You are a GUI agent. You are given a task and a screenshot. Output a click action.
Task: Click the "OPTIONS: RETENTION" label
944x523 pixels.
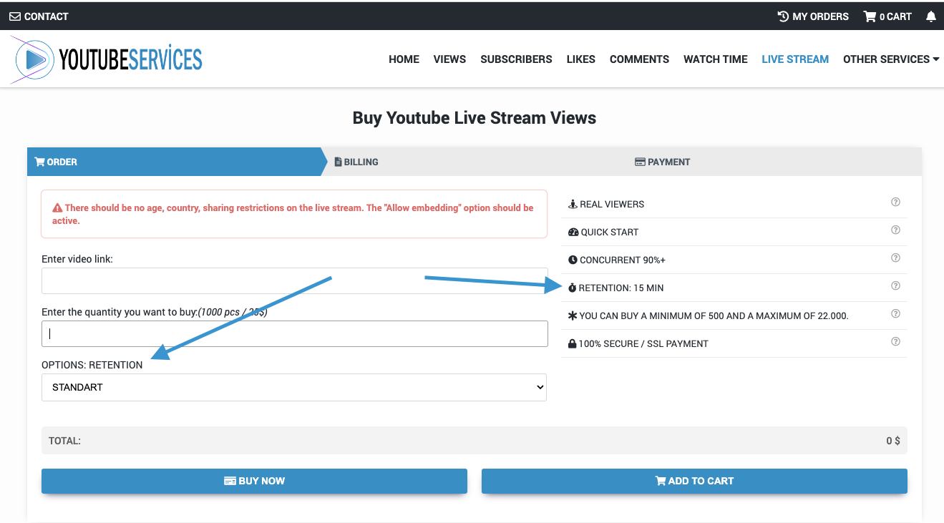point(92,365)
